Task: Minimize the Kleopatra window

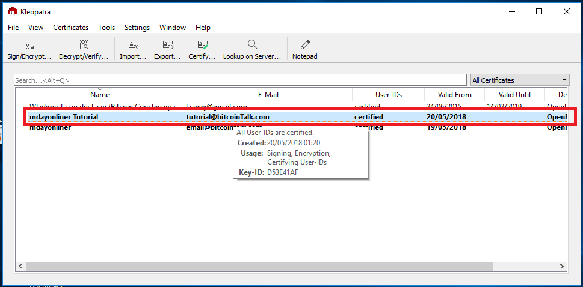Action: (x=511, y=11)
